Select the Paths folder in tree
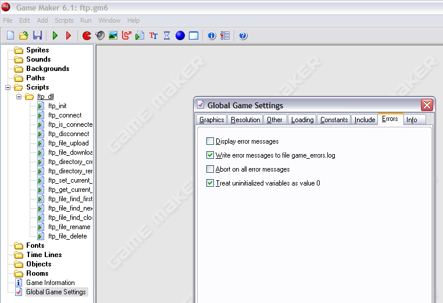The height and width of the screenshot is (303, 443). coord(35,78)
